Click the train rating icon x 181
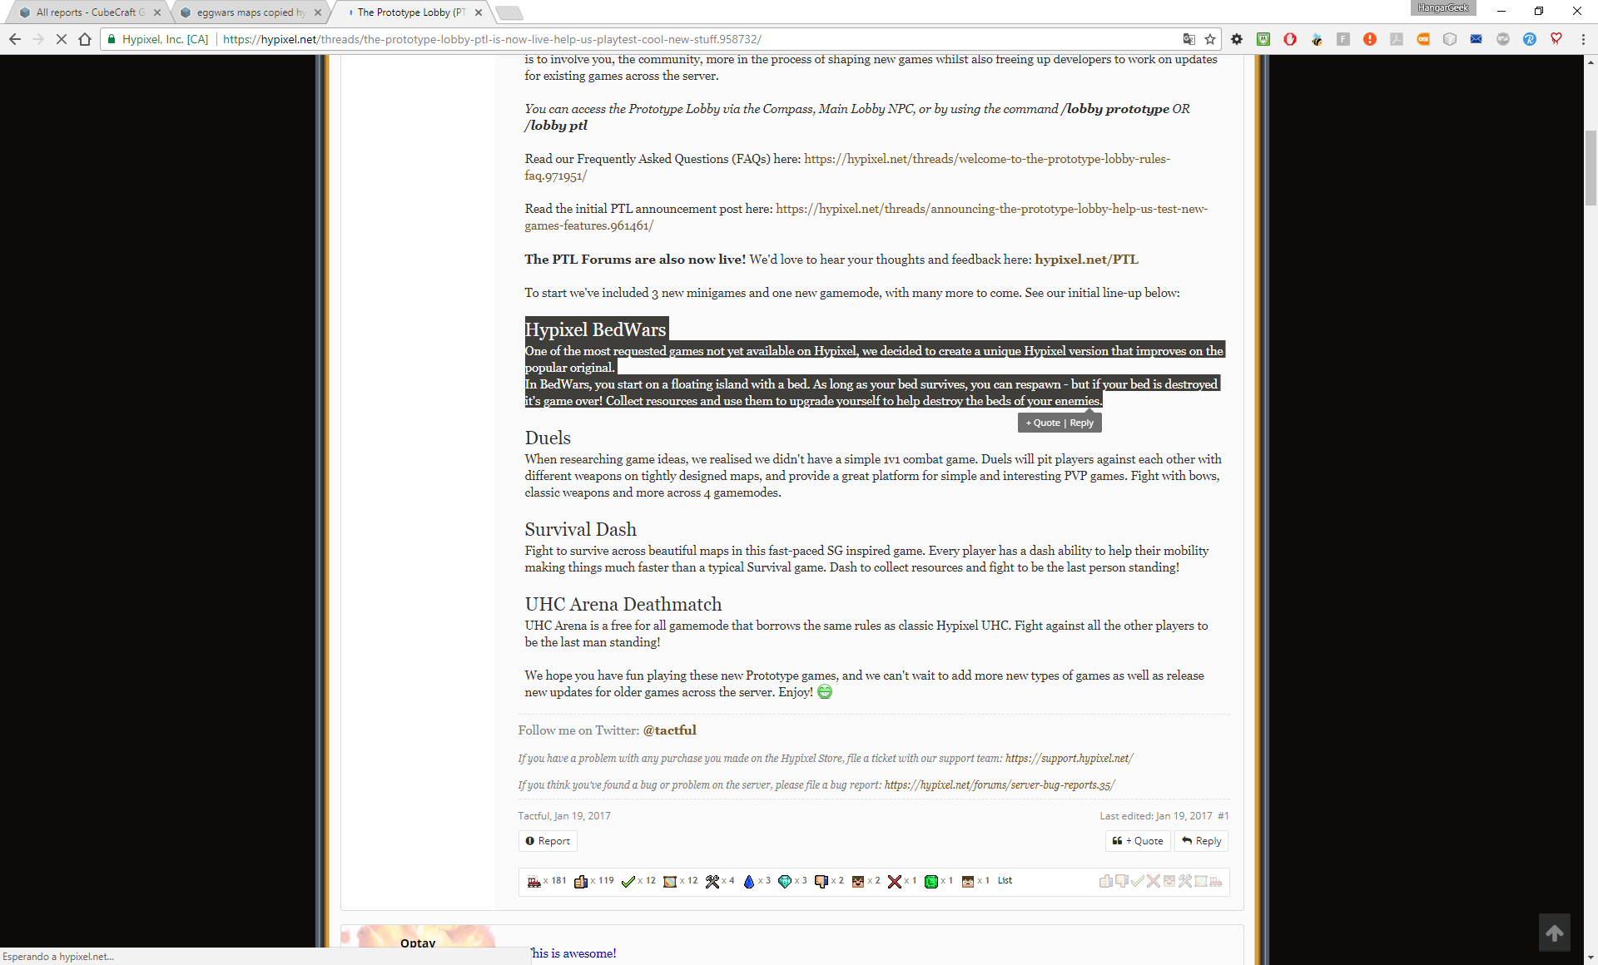 pyautogui.click(x=533, y=881)
